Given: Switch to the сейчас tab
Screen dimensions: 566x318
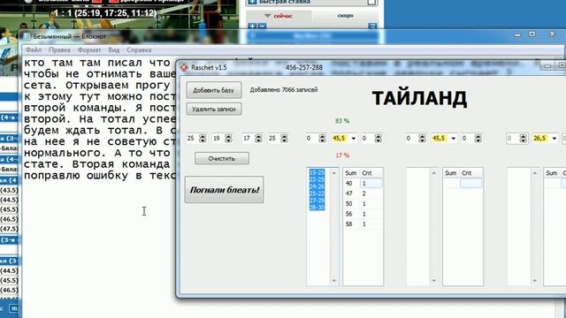Looking at the screenshot, I should [279, 16].
